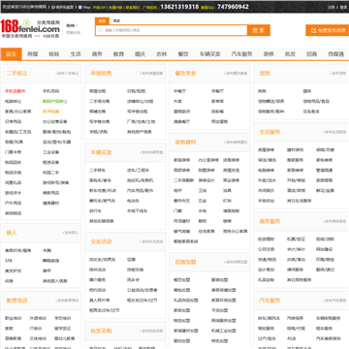Open the 工业设备 category link

[51, 152]
